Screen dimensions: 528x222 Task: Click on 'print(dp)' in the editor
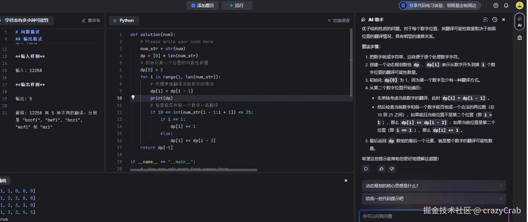[x=162, y=98]
